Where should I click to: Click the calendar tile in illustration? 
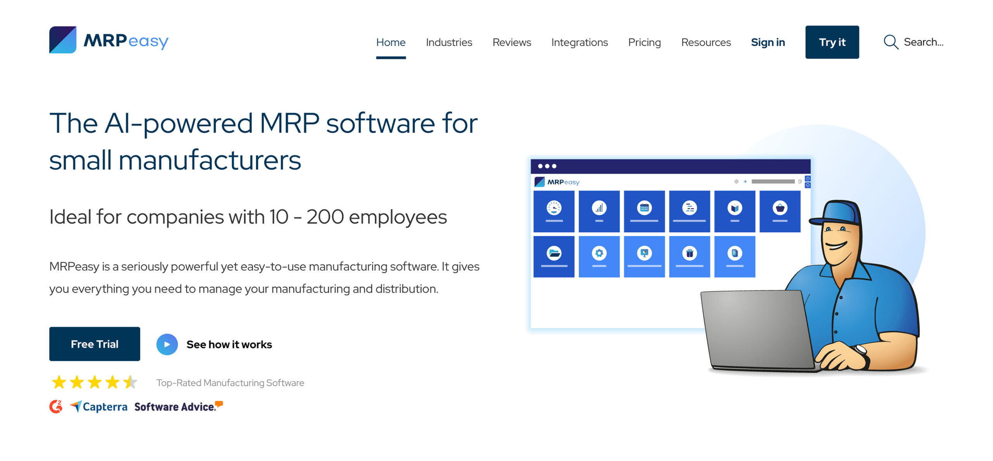644,211
